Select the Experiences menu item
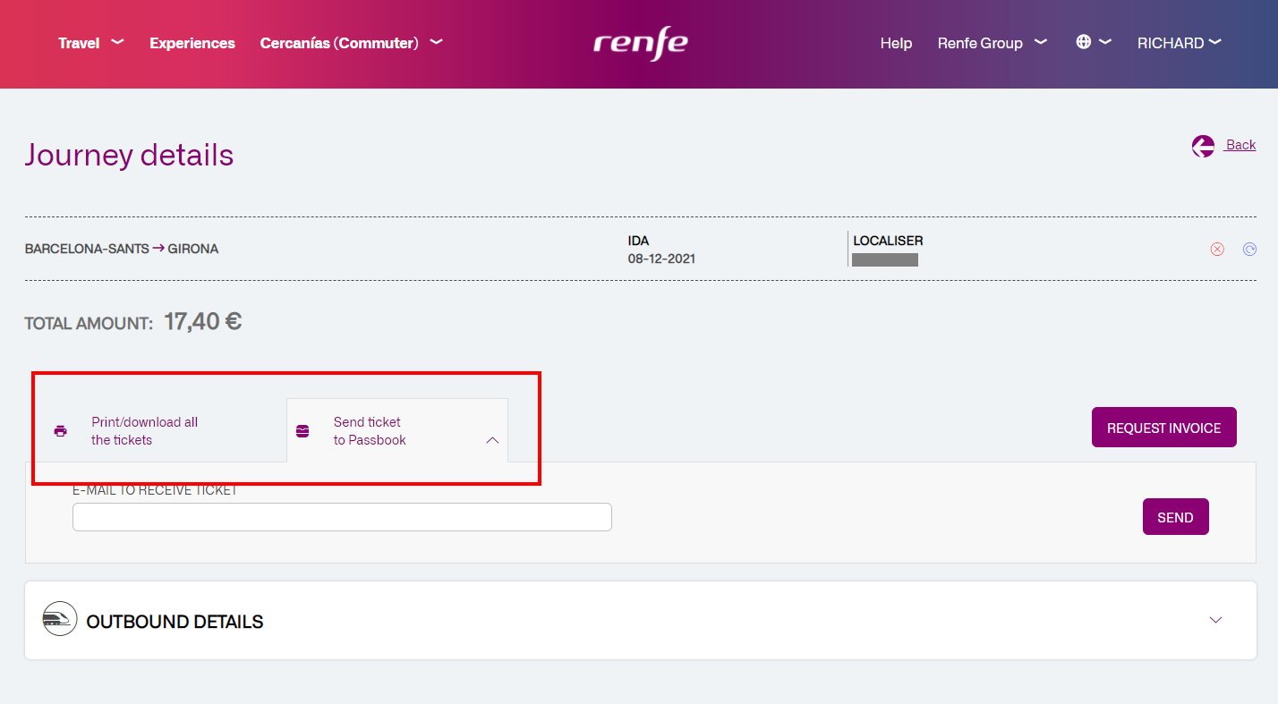The width and height of the screenshot is (1278, 704). click(192, 42)
